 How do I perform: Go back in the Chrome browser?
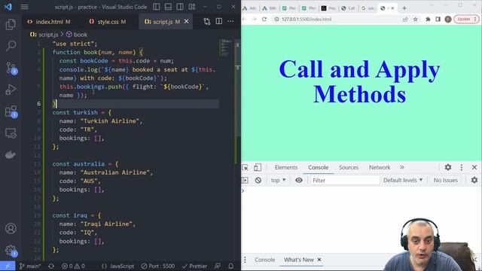point(244,19)
